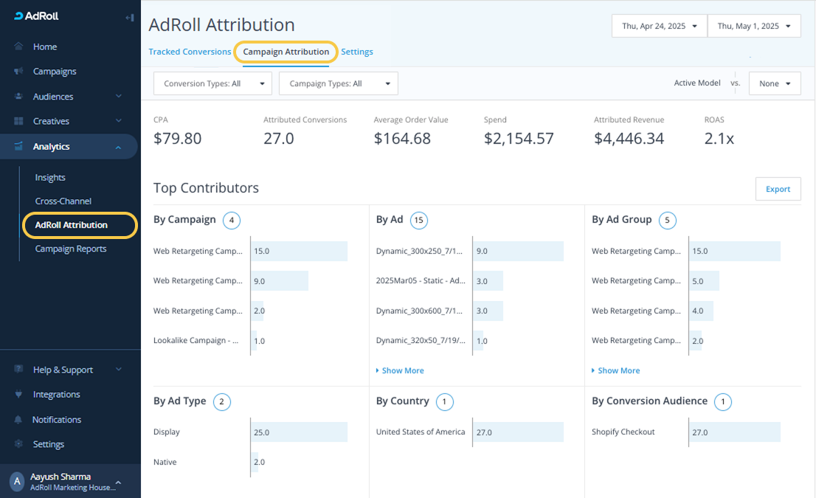Click the Campaigns megaphone icon
Screen dimensions: 816x498
tap(18, 72)
